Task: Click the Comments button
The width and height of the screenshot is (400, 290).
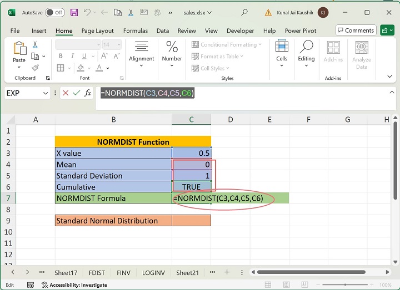Action: (x=356, y=30)
